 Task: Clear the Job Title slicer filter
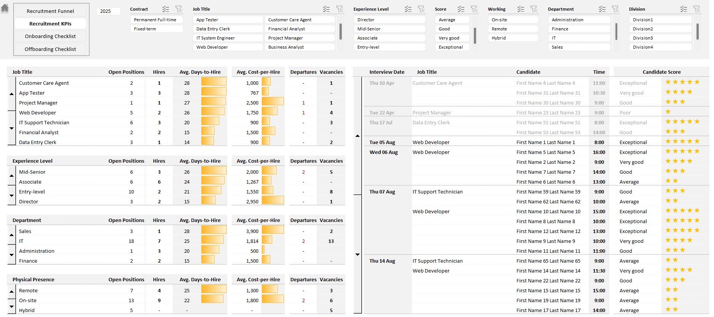pos(340,9)
